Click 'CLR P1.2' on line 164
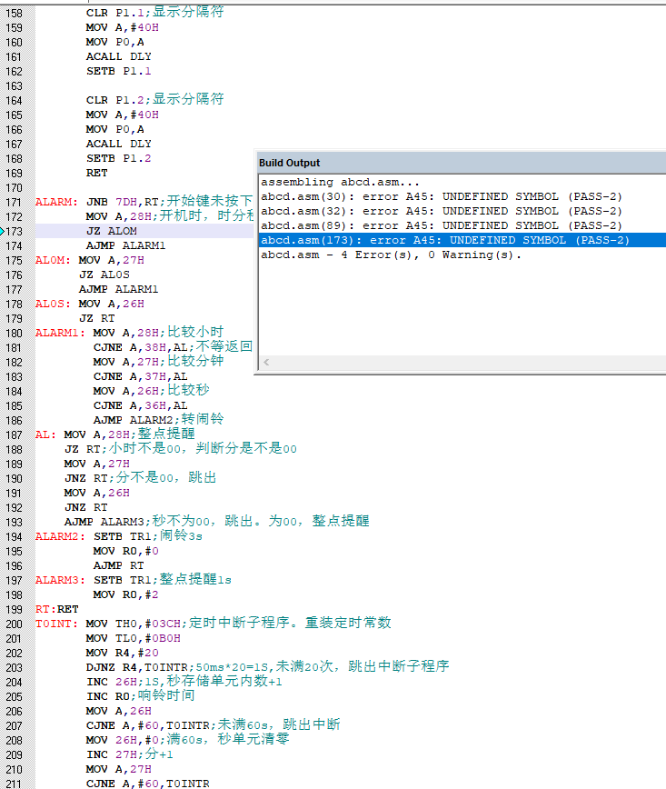 [114, 100]
